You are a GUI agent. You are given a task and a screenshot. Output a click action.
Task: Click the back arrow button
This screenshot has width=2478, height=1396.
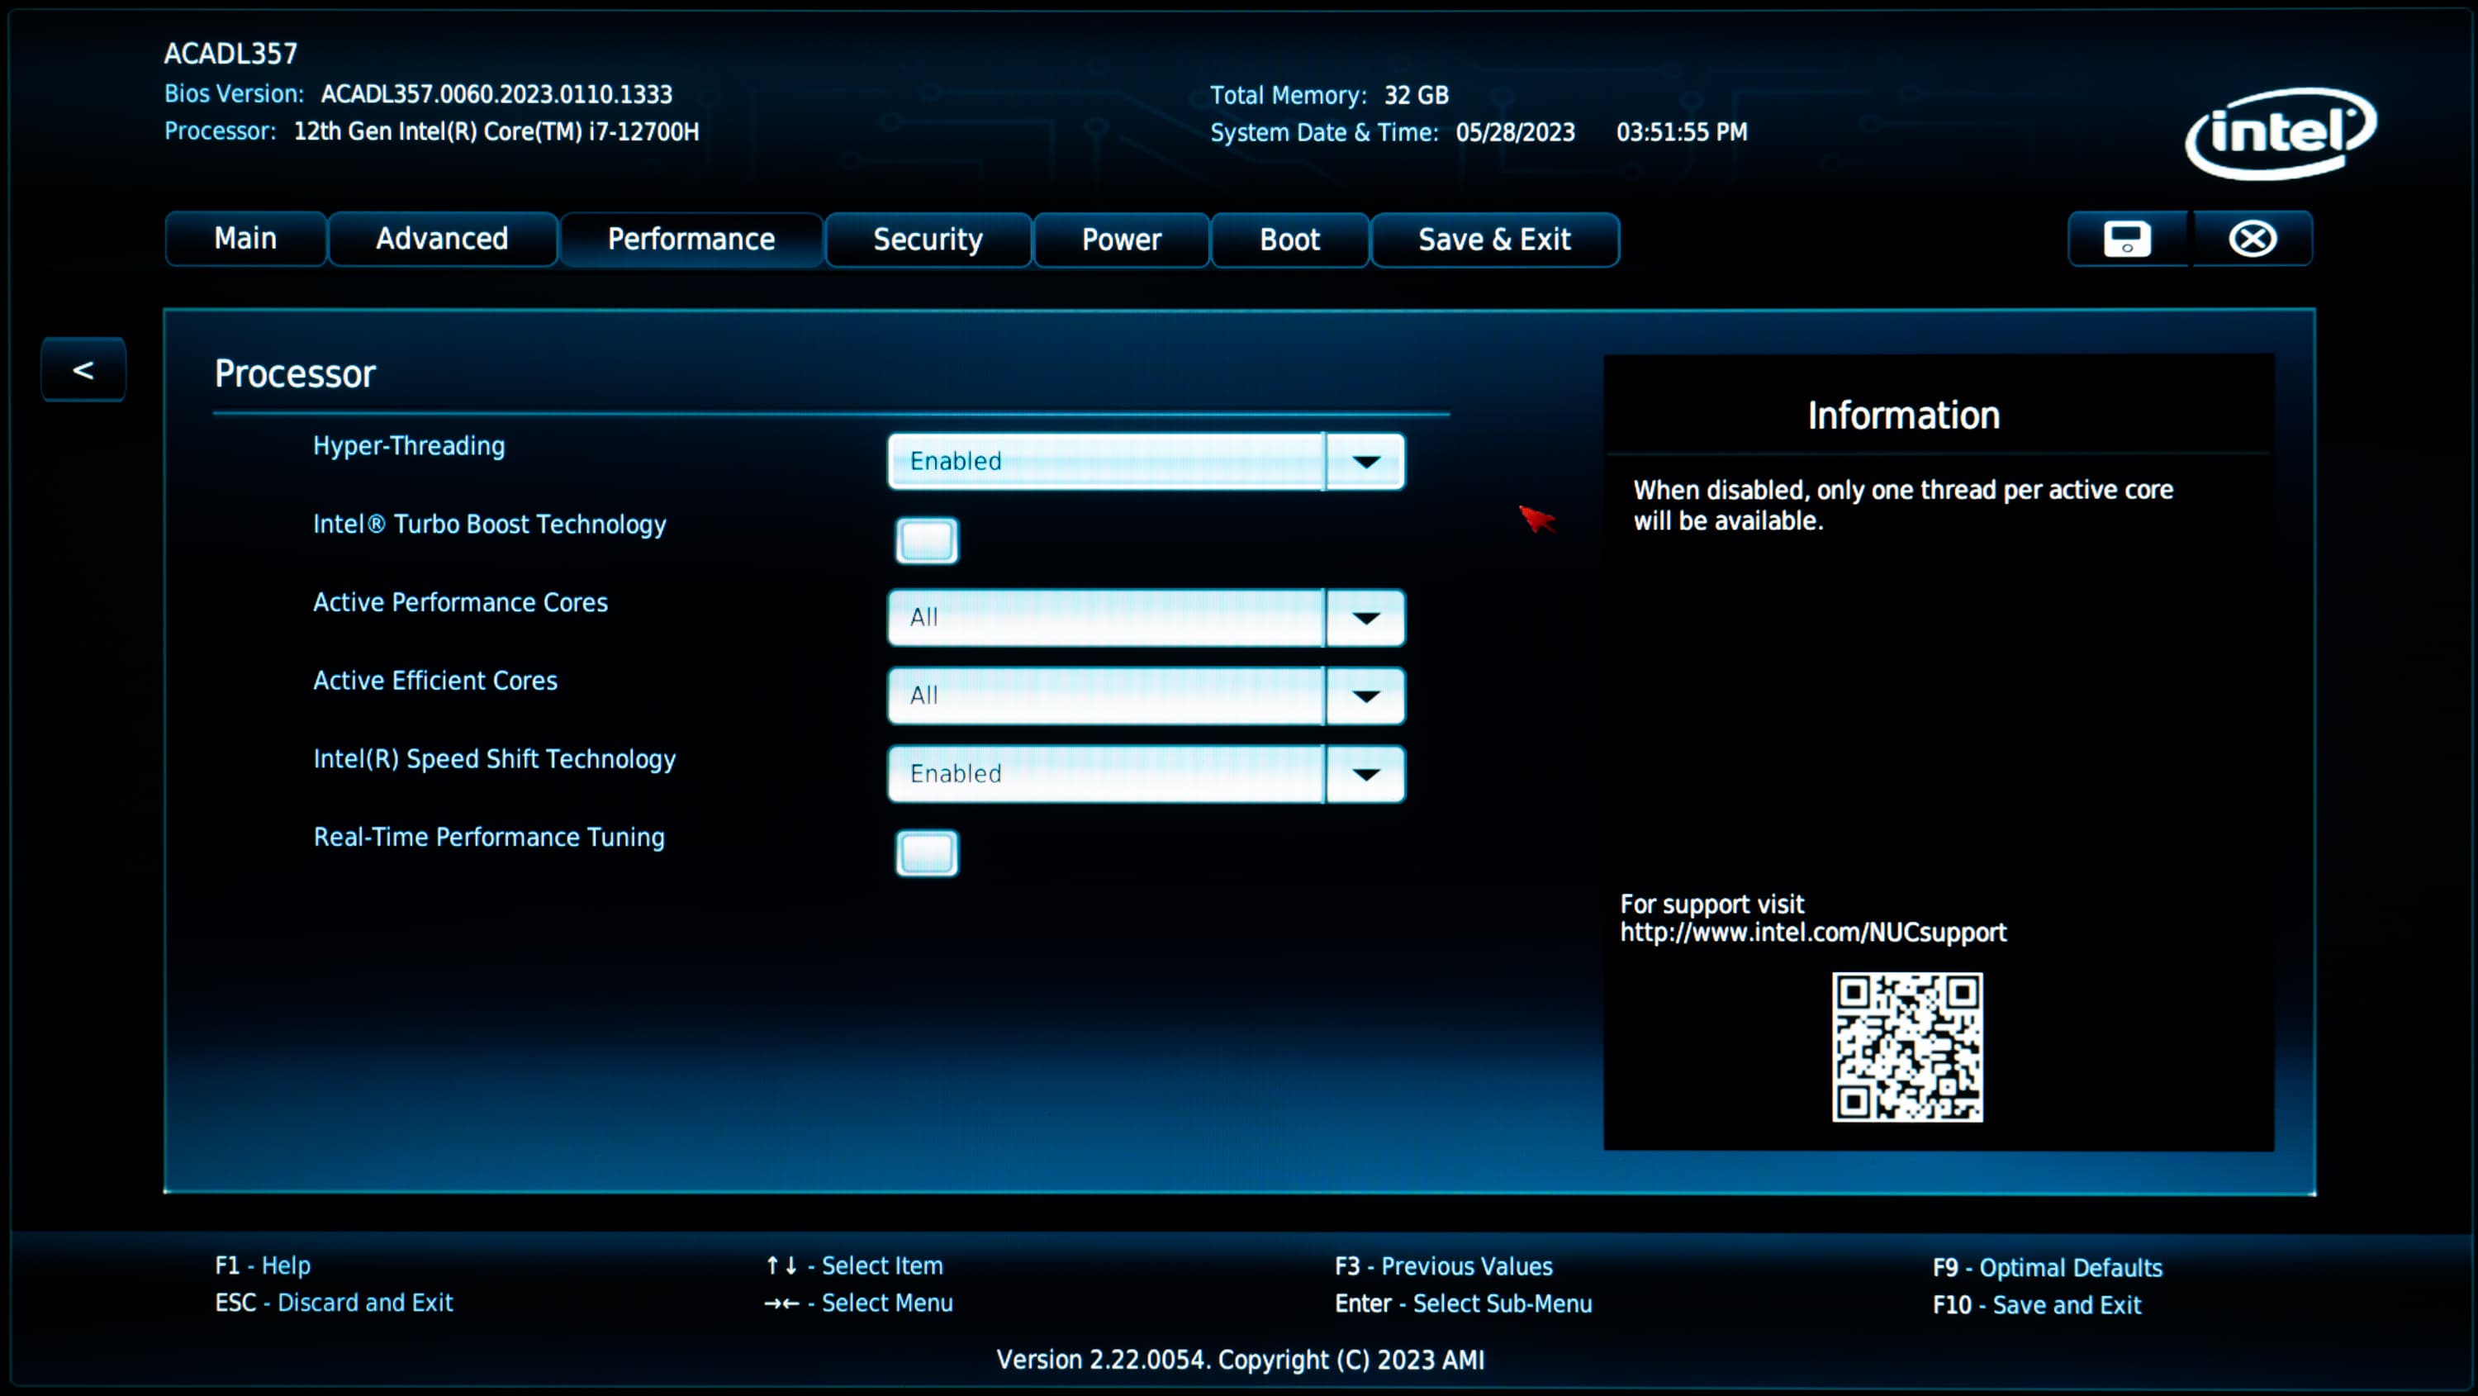83,369
